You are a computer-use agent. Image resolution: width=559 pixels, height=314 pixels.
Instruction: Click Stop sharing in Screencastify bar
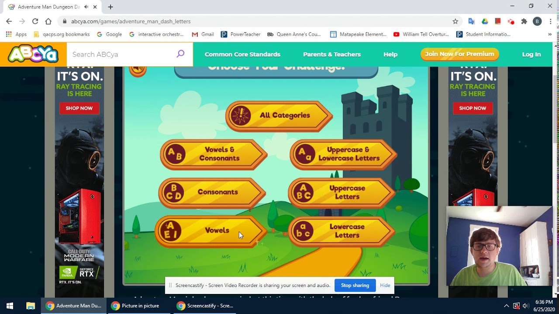tap(355, 286)
